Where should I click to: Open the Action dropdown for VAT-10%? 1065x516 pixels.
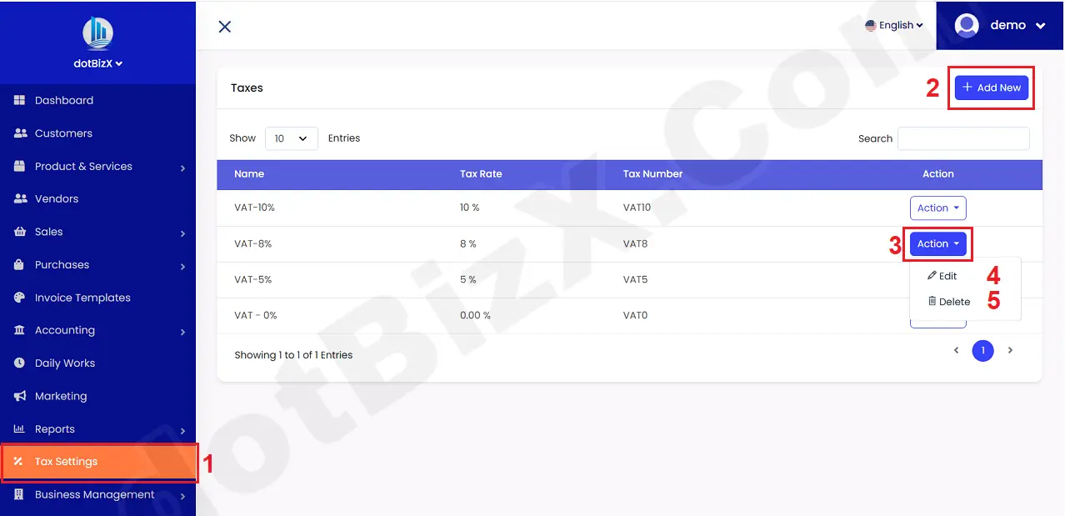click(937, 208)
